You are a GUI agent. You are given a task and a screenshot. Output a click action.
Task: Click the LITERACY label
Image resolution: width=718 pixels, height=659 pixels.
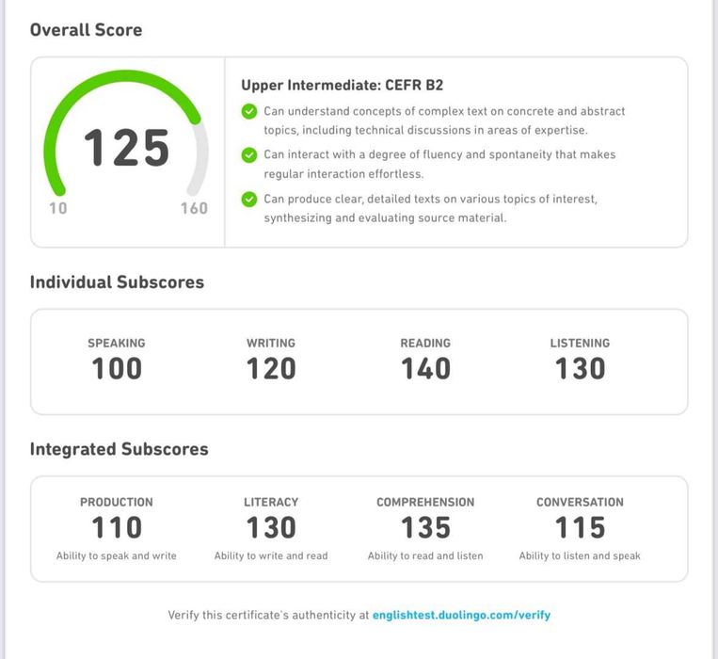[x=271, y=502]
